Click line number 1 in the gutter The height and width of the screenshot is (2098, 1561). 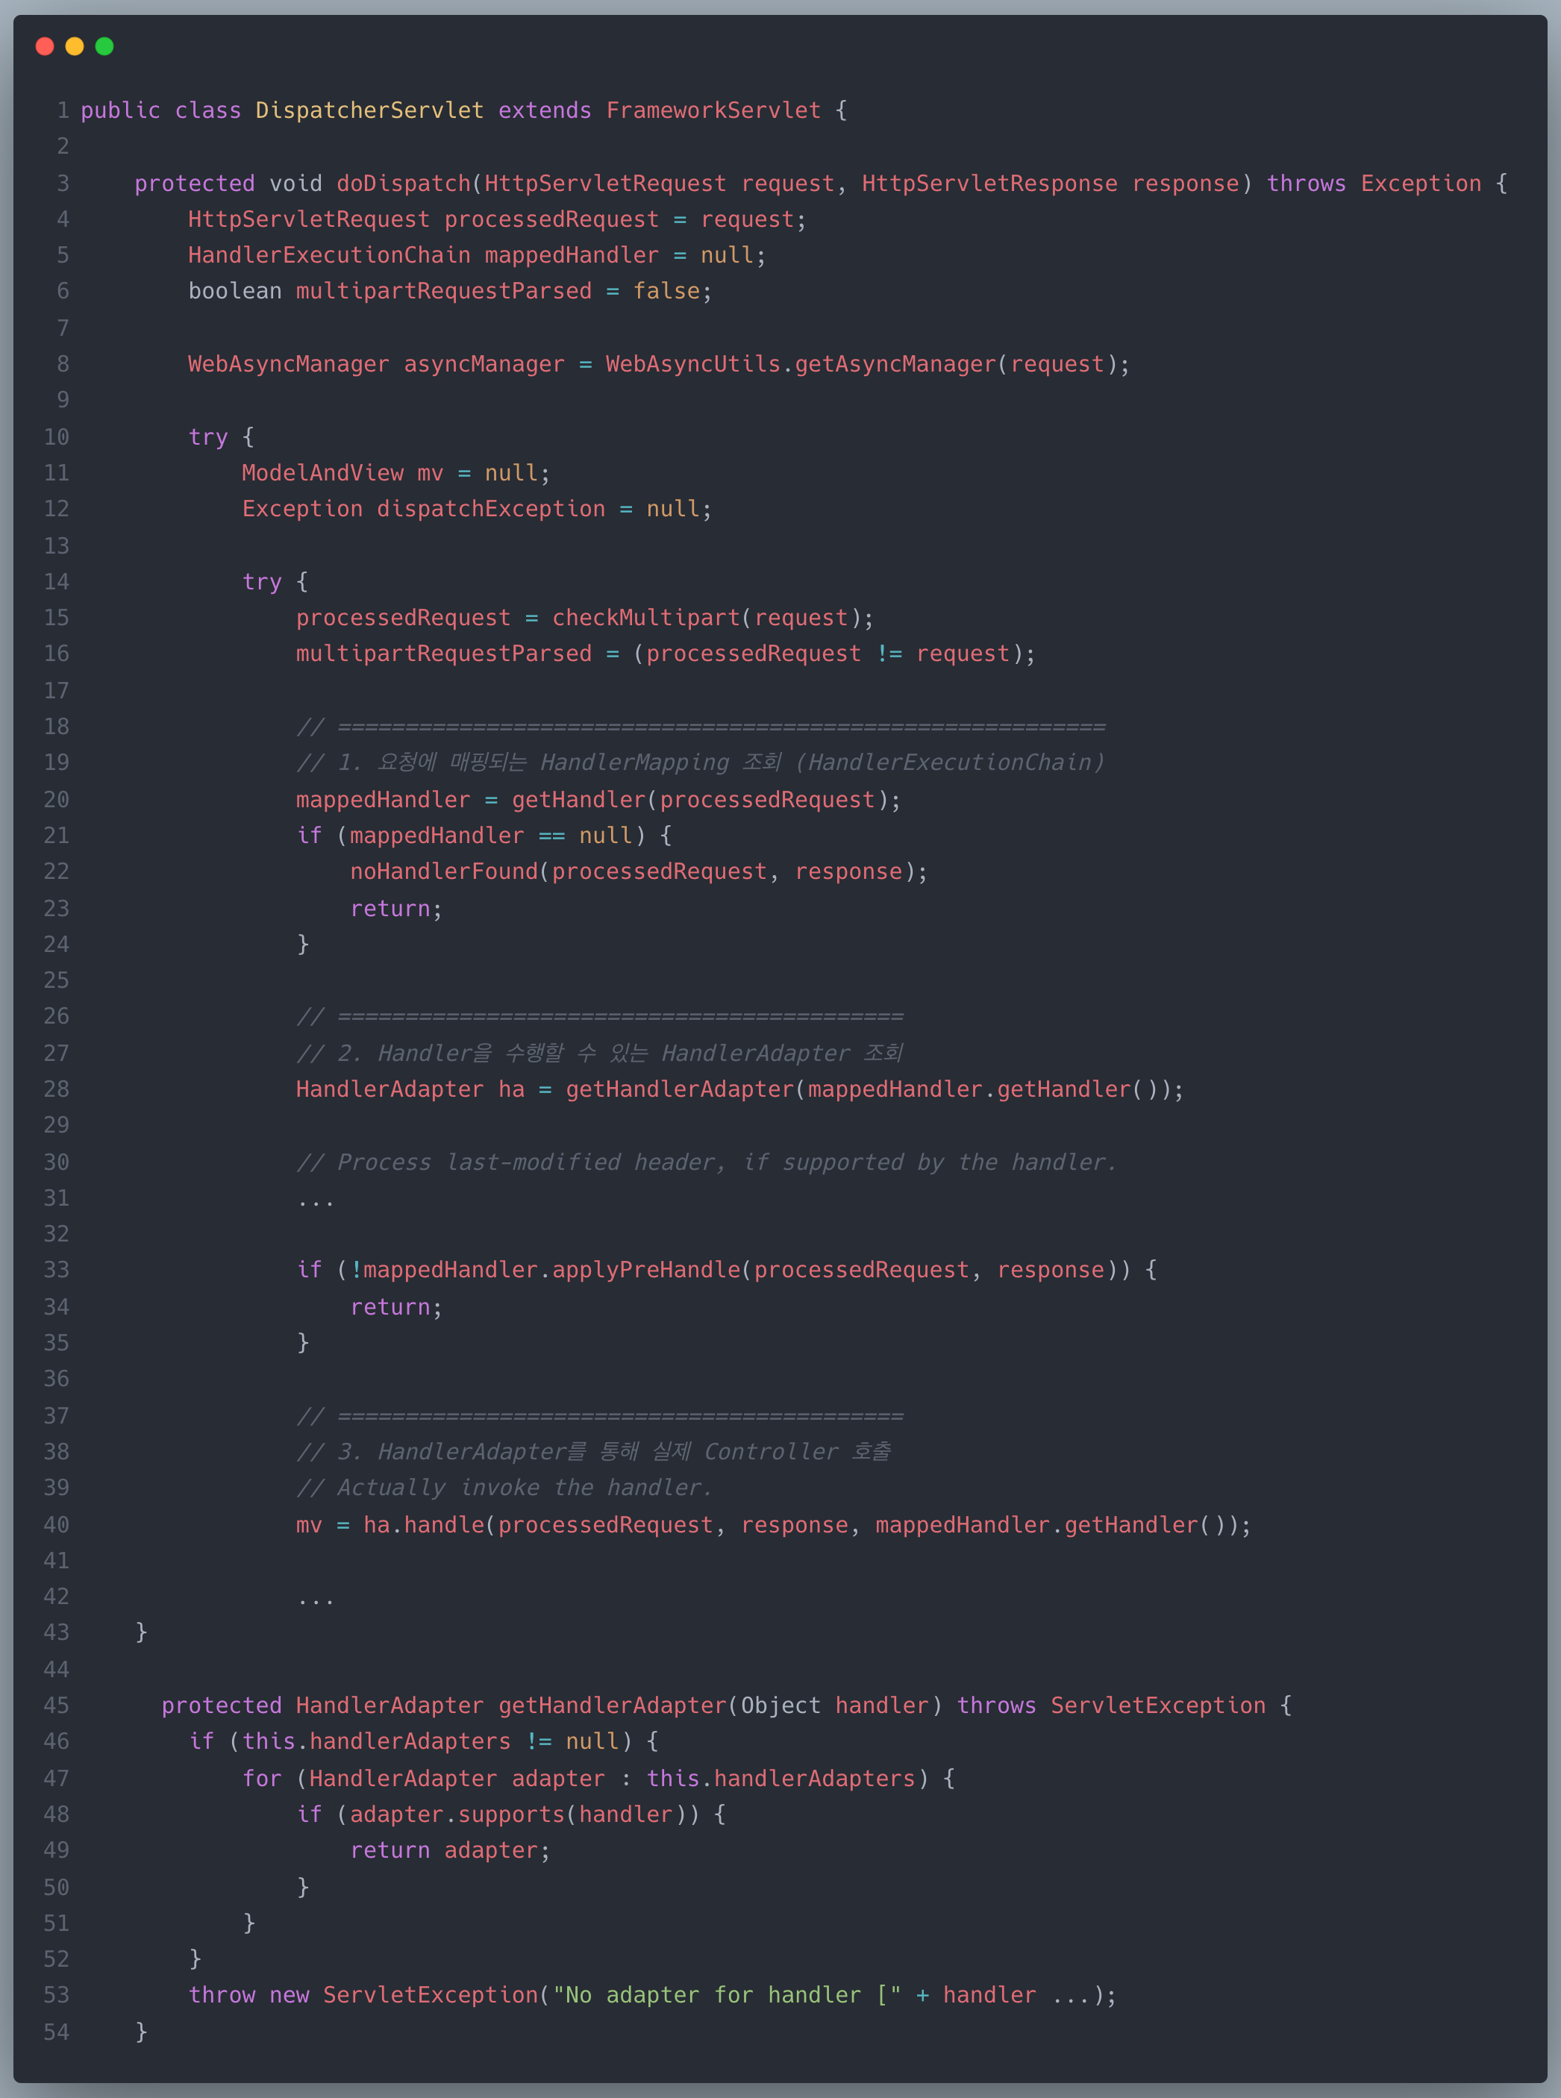click(63, 110)
